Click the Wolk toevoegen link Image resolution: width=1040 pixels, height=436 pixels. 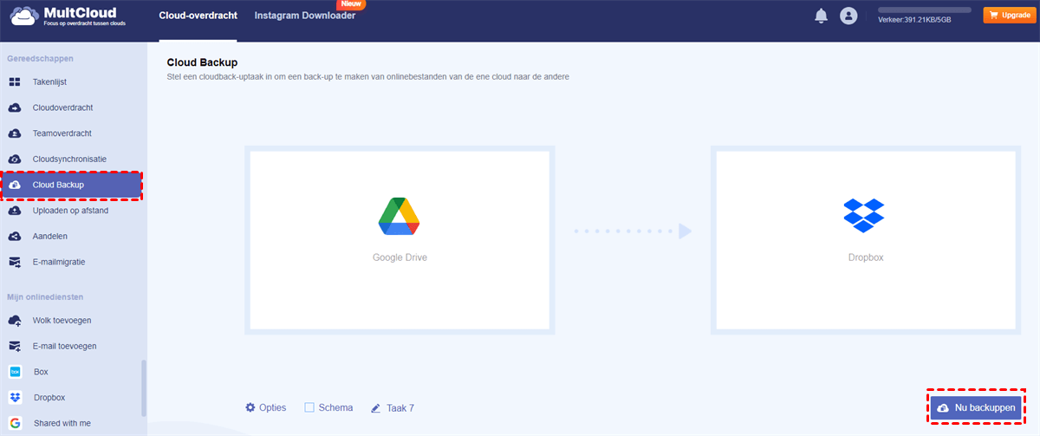(x=62, y=321)
